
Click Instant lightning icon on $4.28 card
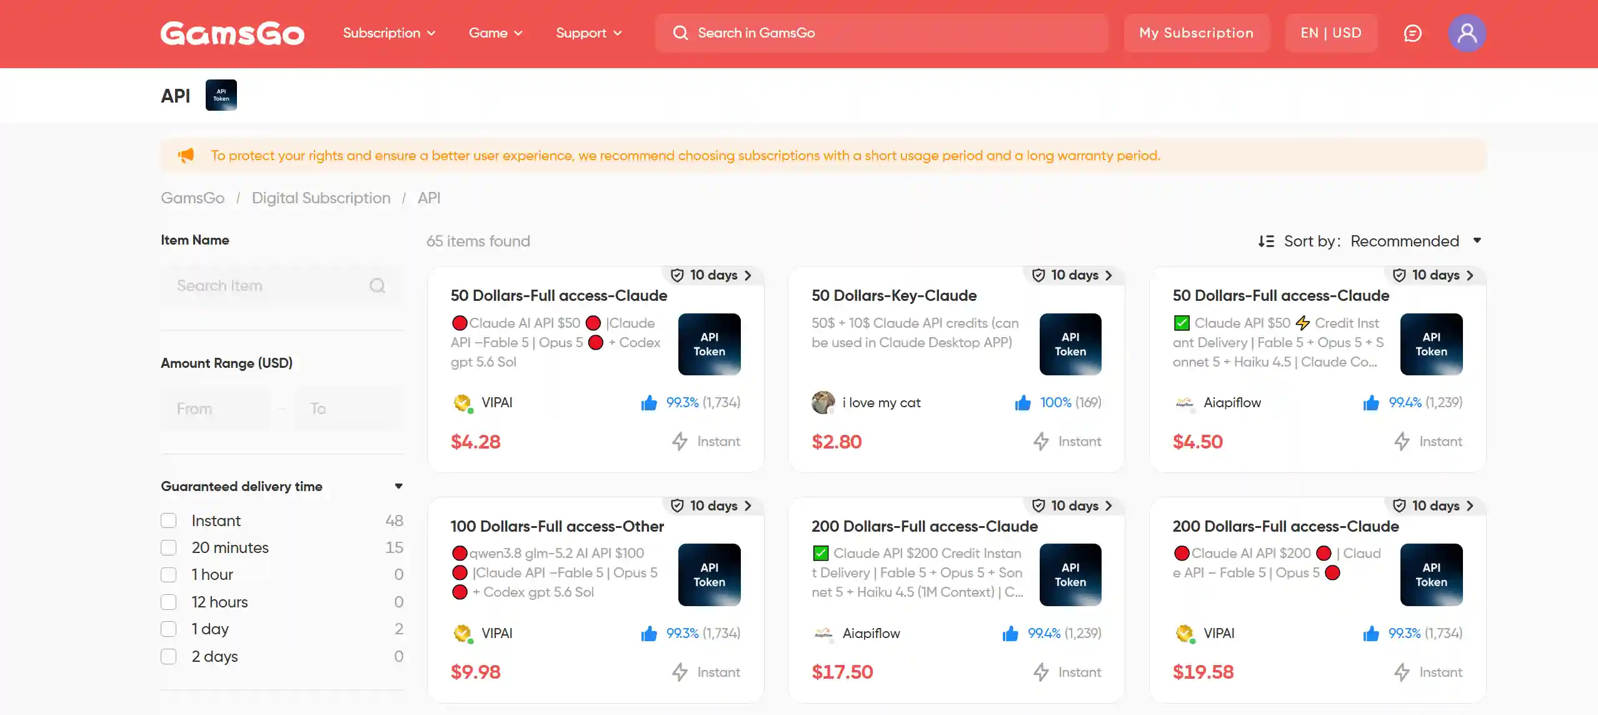pos(680,442)
